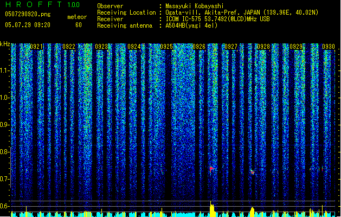
Task: Select the filename 0507290920.png
Action: point(28,15)
